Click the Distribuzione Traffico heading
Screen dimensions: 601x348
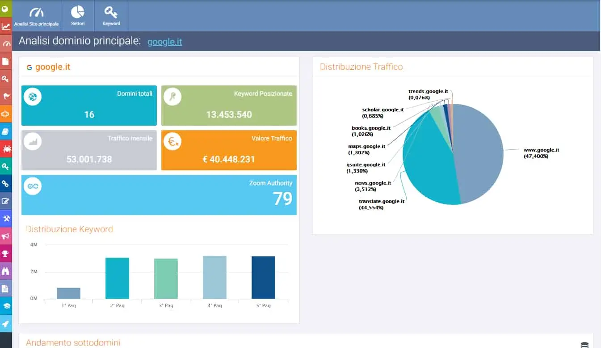pos(361,67)
